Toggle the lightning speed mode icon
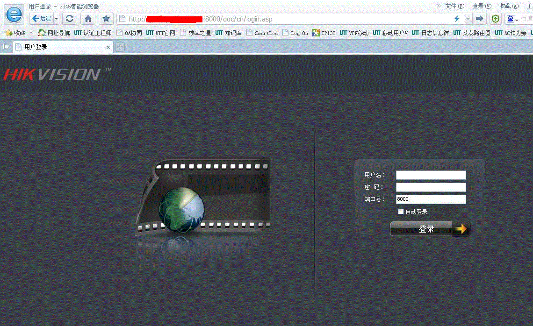 [457, 19]
